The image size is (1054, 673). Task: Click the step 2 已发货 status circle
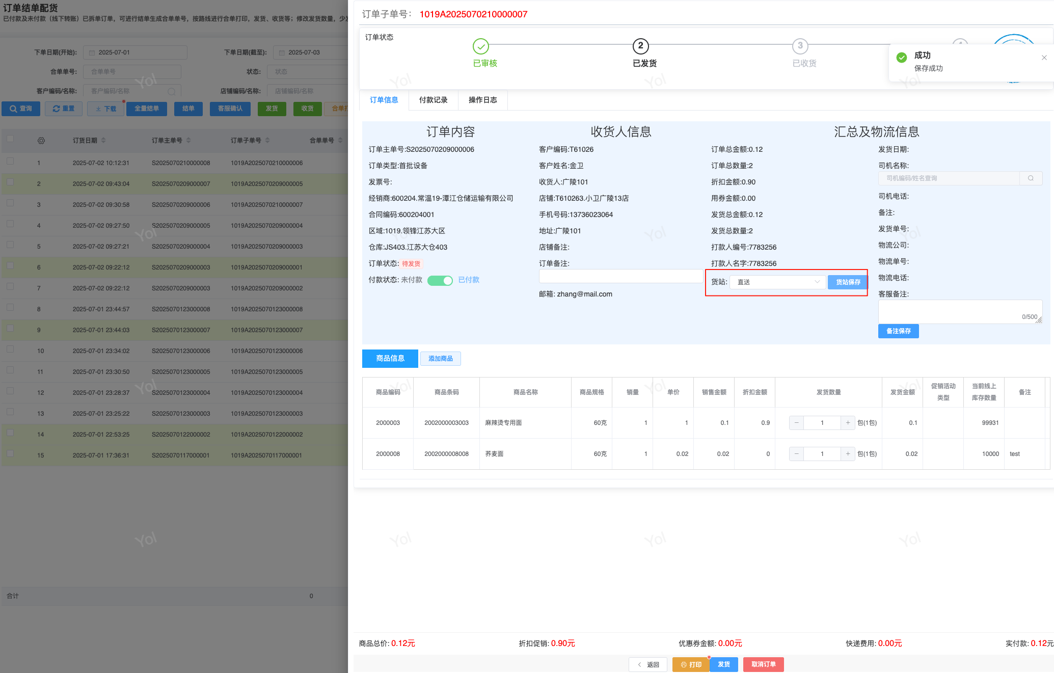pos(640,46)
